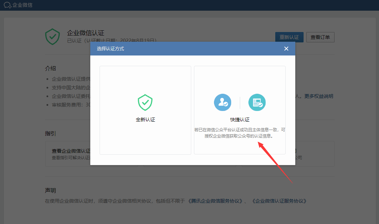Viewport: 379px width, 224px height.
Task: Close the 选择认证方式 dialog
Action: click(x=286, y=49)
